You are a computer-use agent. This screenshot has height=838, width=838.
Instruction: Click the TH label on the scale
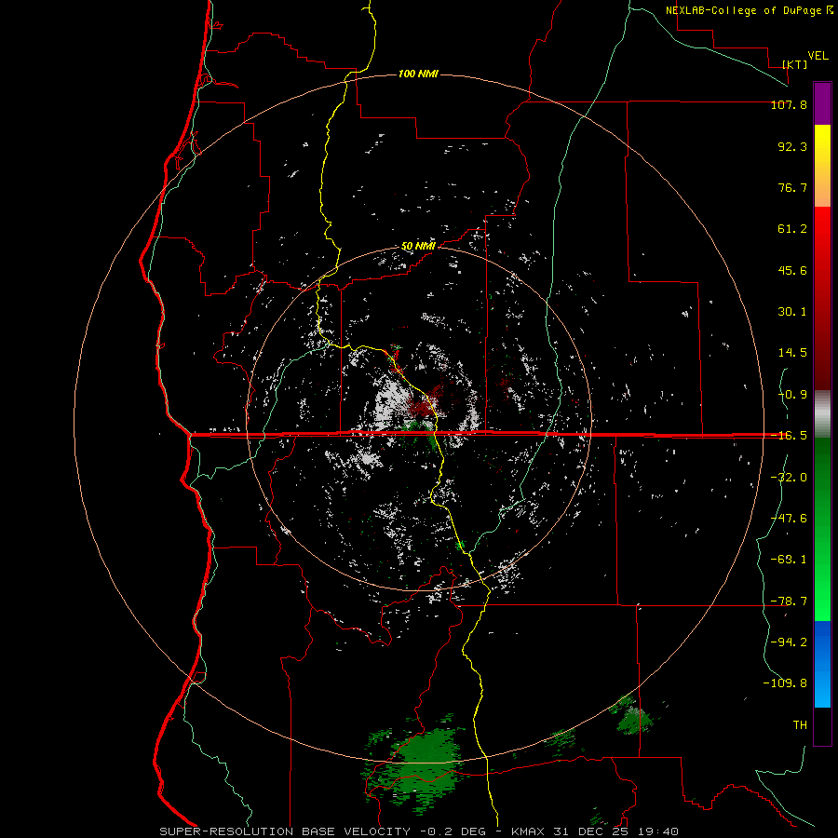[x=800, y=725]
